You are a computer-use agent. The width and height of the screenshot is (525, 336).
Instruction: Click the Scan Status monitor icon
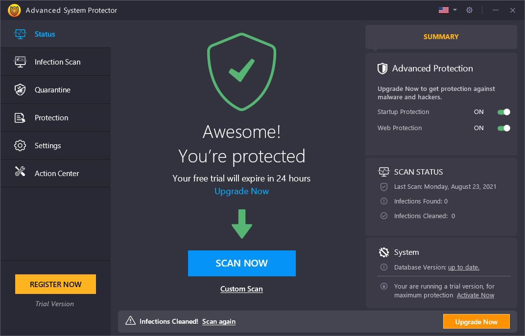click(383, 172)
